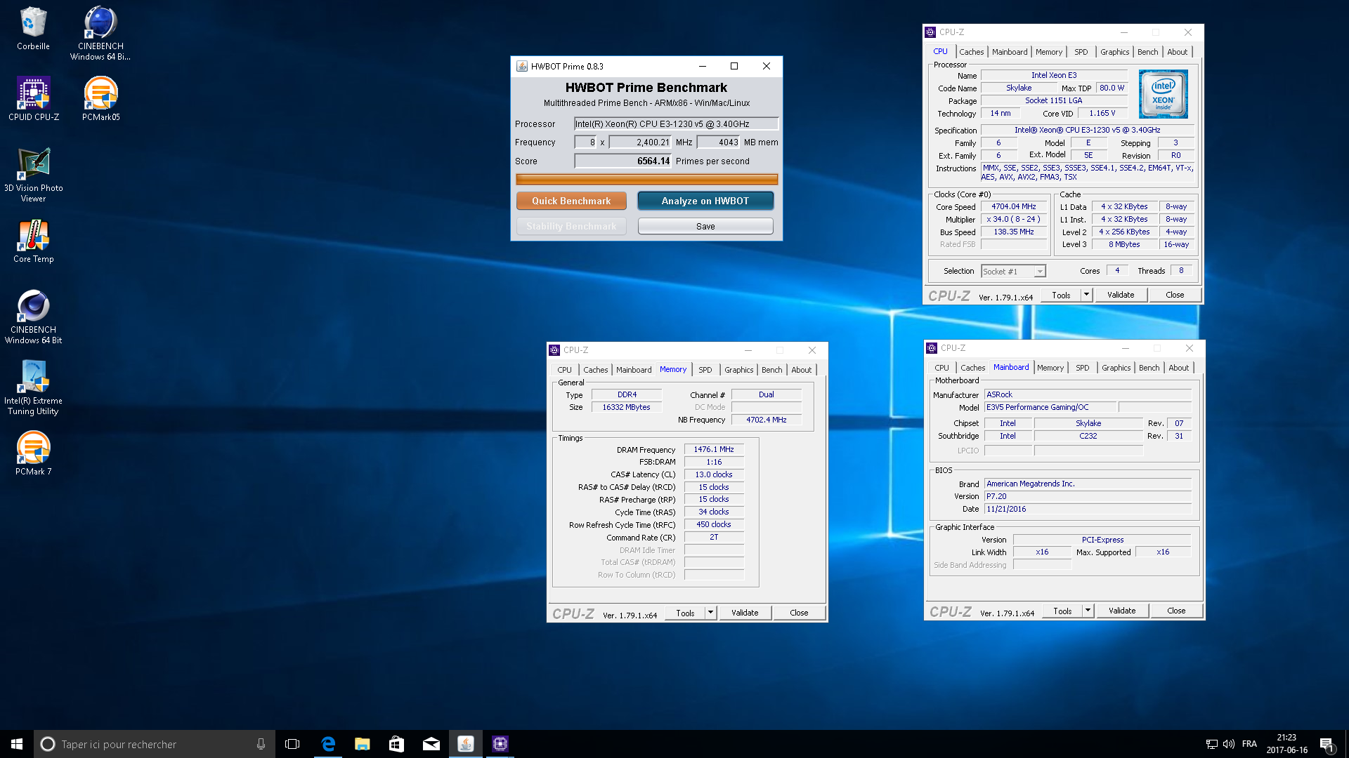
Task: Expand Tools dropdown arrow in CPU-Z CPU window
Action: point(1086,295)
